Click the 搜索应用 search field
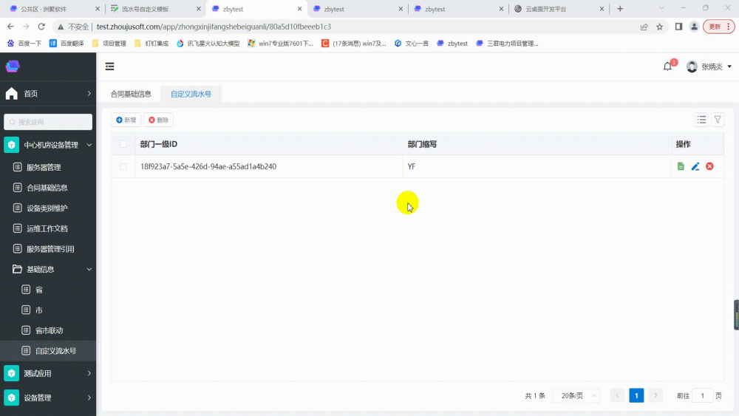The image size is (739, 416). [48, 122]
